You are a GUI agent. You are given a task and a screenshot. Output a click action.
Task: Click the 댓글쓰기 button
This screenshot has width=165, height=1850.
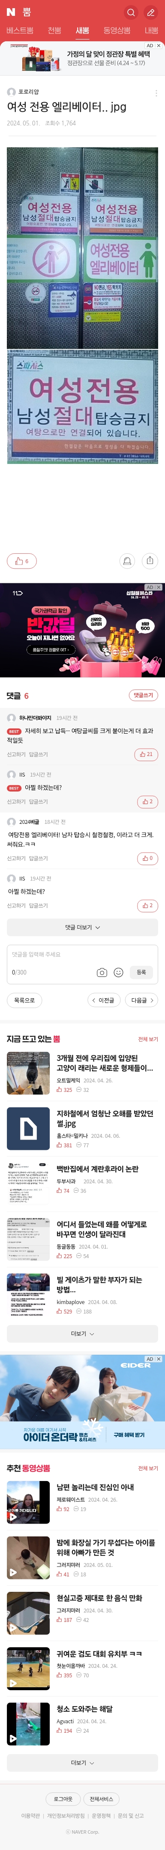tap(144, 695)
